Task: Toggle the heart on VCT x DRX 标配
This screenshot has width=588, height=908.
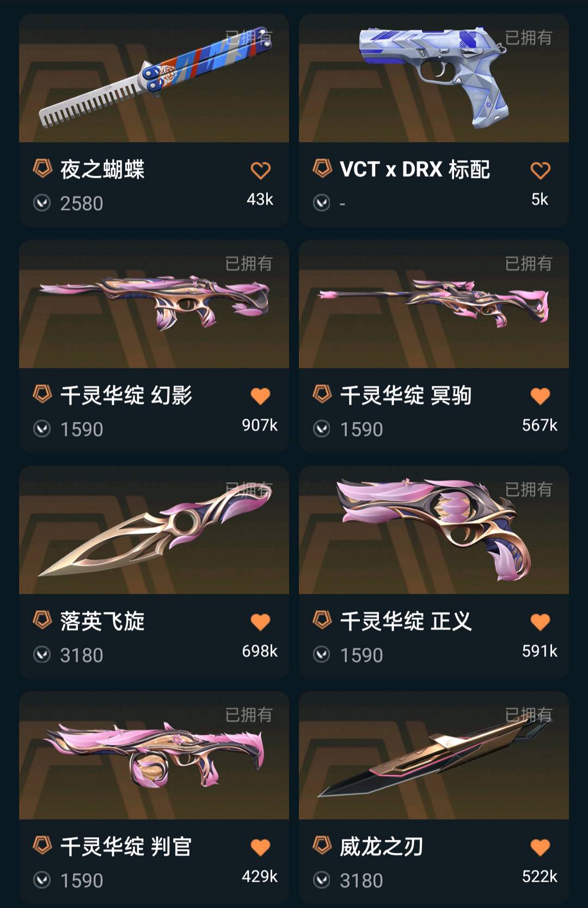Action: click(x=540, y=170)
